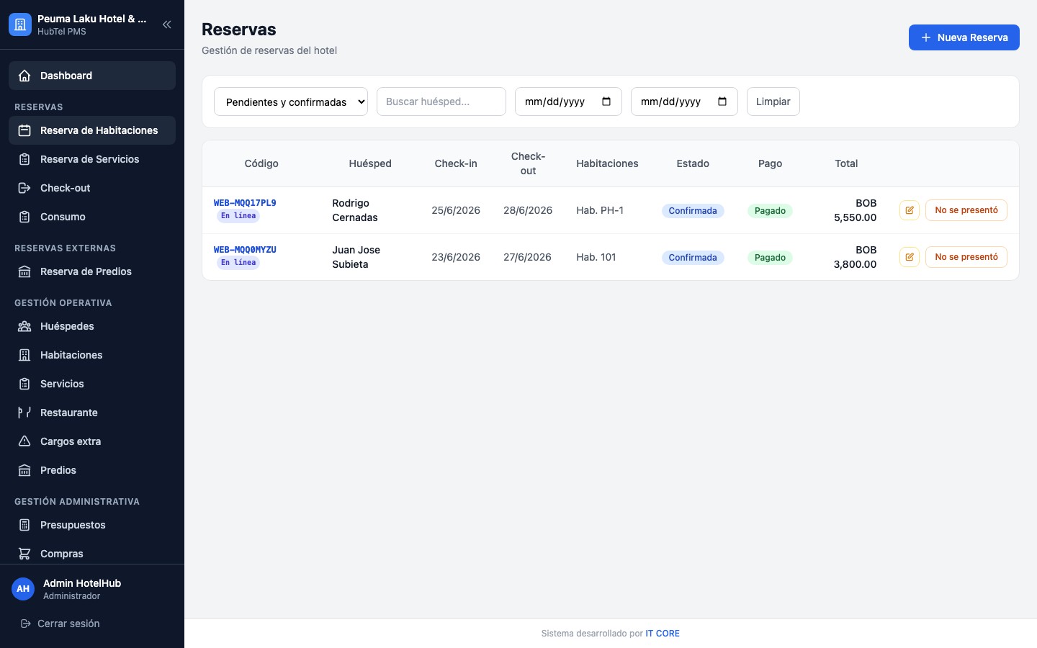Click the Compras cart icon
Viewport: 1037px width, 648px height.
click(x=24, y=554)
